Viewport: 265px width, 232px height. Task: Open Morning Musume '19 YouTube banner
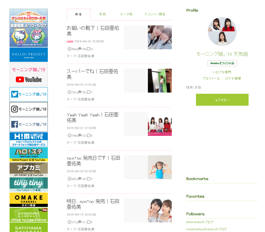pyautogui.click(x=29, y=74)
